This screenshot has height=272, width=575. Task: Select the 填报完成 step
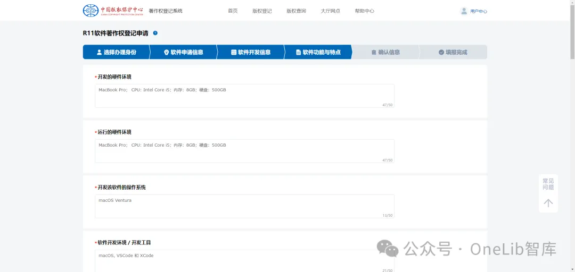453,52
